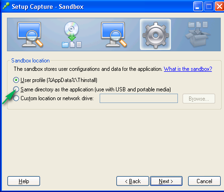Viewport: 224px width, 192px height.
Task: Click the highlighted gear configuration icon
Action: coord(156,34)
